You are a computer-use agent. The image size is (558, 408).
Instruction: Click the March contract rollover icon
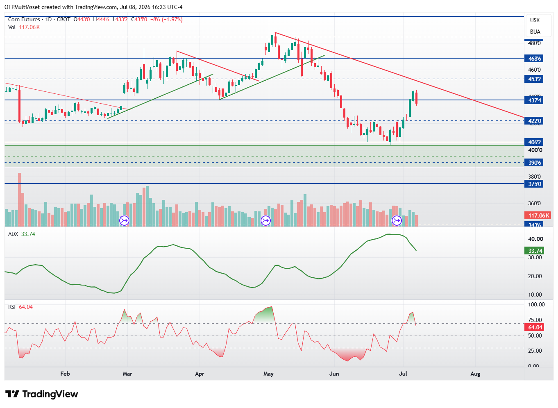(124, 221)
